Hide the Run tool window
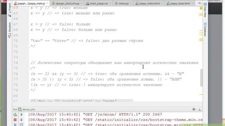 tap(200, 109)
